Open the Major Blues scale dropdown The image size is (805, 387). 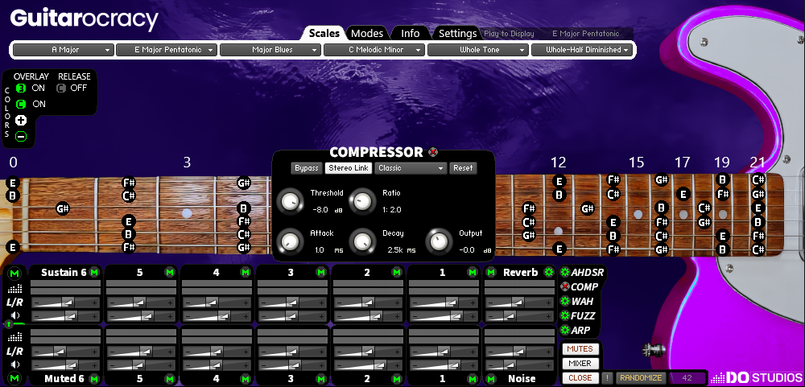(270, 50)
